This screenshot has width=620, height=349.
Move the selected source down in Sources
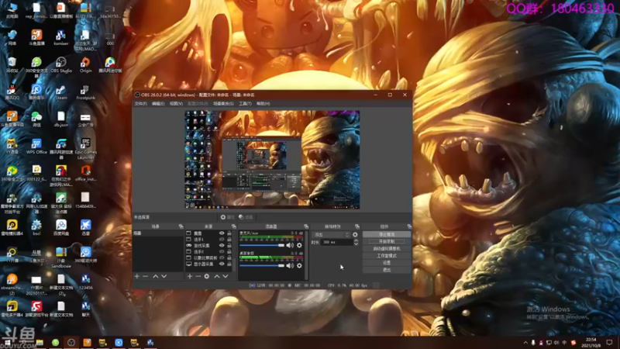(226, 276)
